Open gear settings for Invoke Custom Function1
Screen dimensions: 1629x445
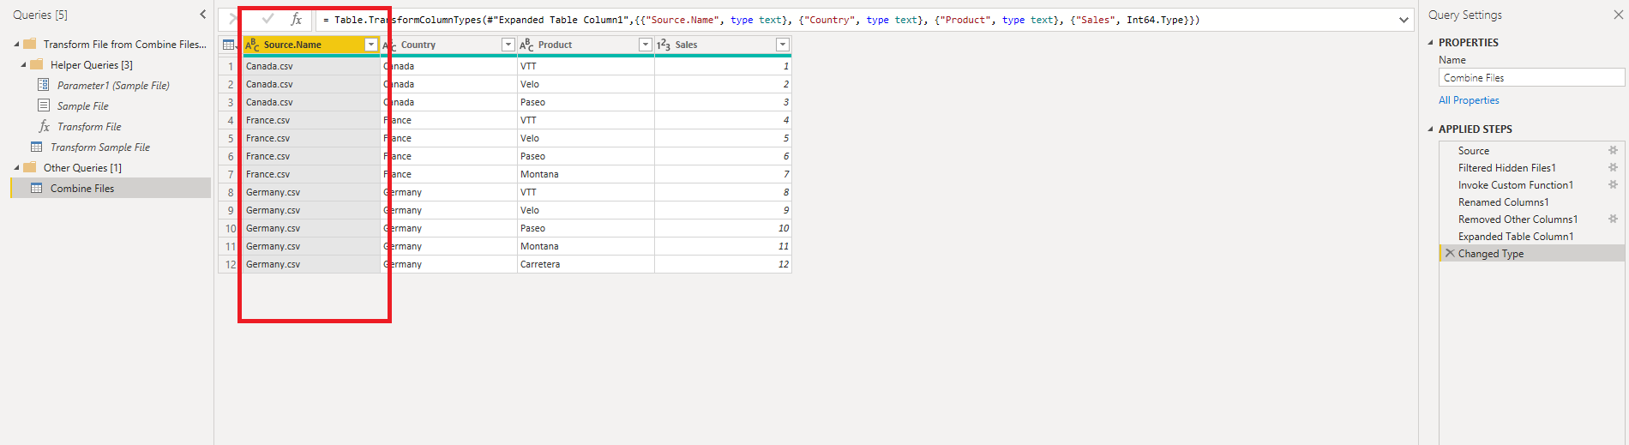point(1613,184)
